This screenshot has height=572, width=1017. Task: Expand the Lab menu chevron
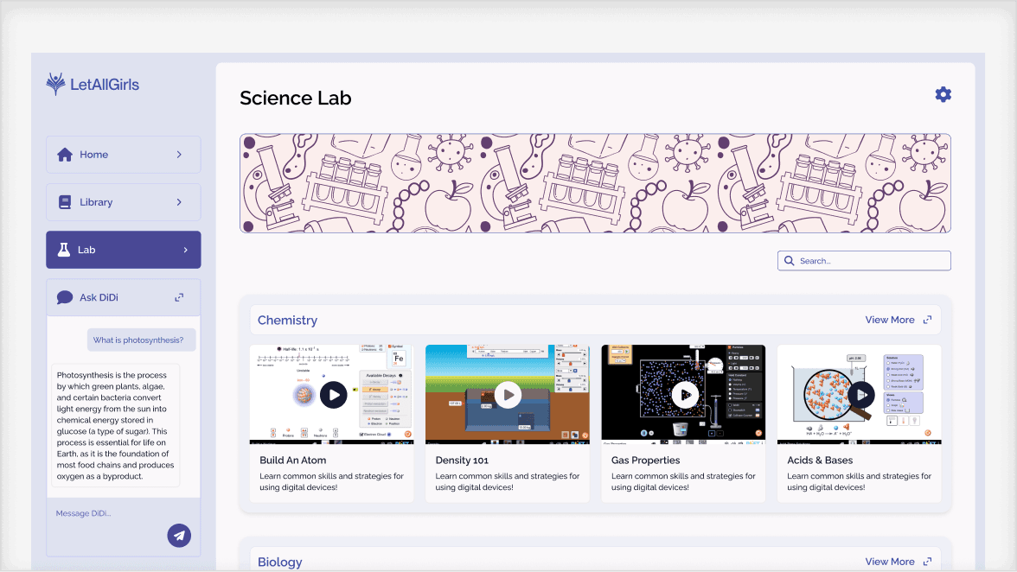coord(185,250)
